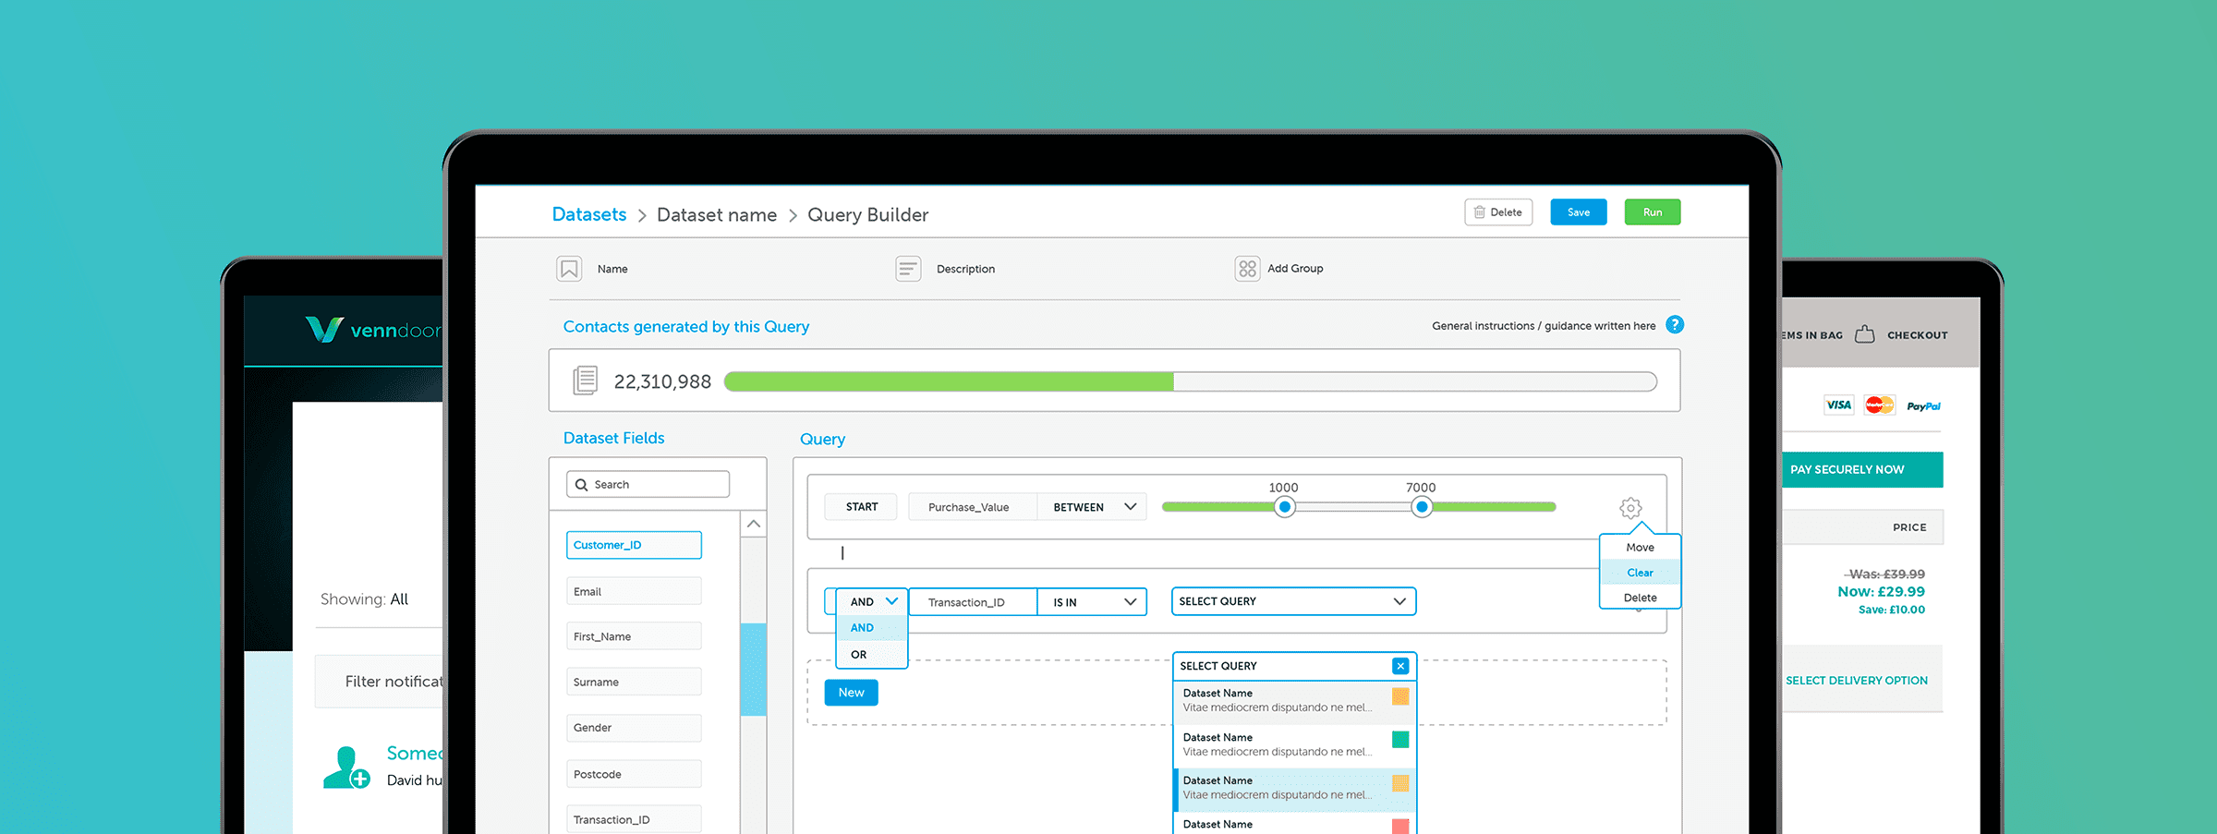Click the 1000 slider handle
This screenshot has height=834, width=2217.
pos(1284,507)
